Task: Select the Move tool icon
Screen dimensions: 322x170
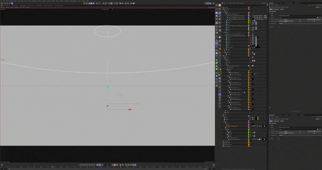Action: [220, 13]
